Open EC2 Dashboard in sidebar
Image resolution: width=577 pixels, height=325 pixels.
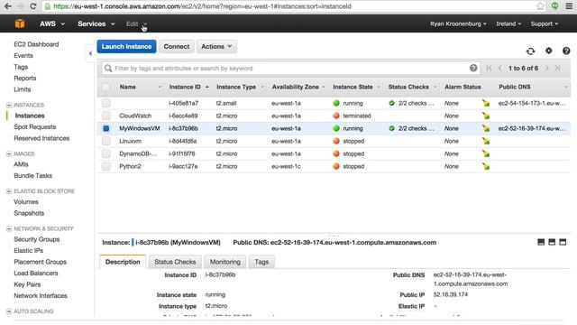(x=36, y=44)
